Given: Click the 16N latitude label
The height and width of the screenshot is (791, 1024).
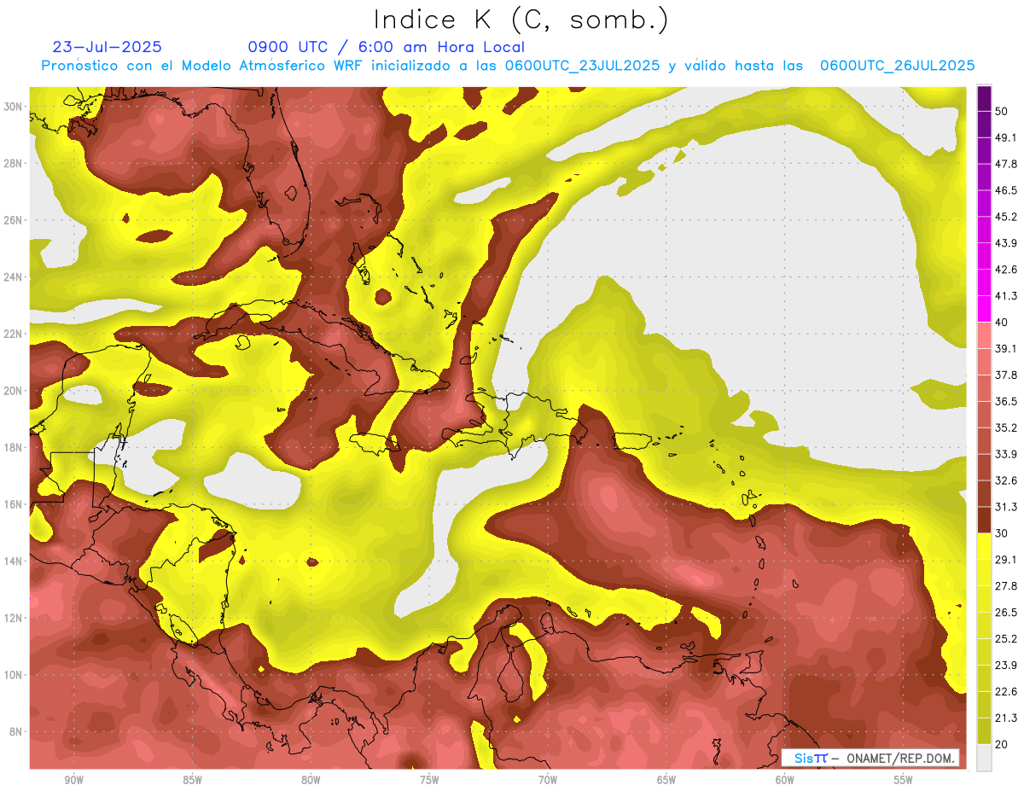Looking at the screenshot, I should tap(13, 504).
